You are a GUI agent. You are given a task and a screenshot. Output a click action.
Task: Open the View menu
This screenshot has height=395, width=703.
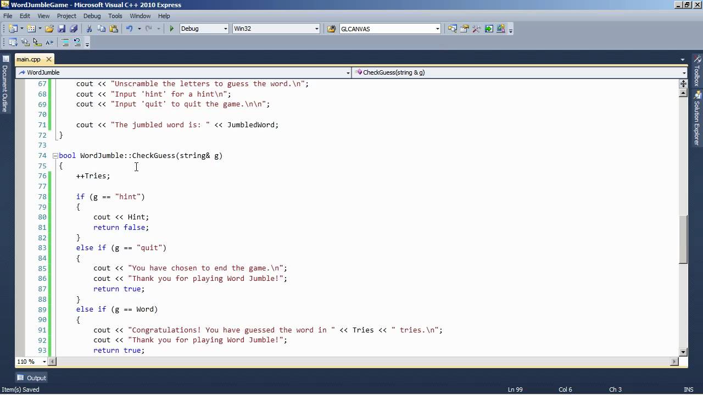pyautogui.click(x=43, y=16)
